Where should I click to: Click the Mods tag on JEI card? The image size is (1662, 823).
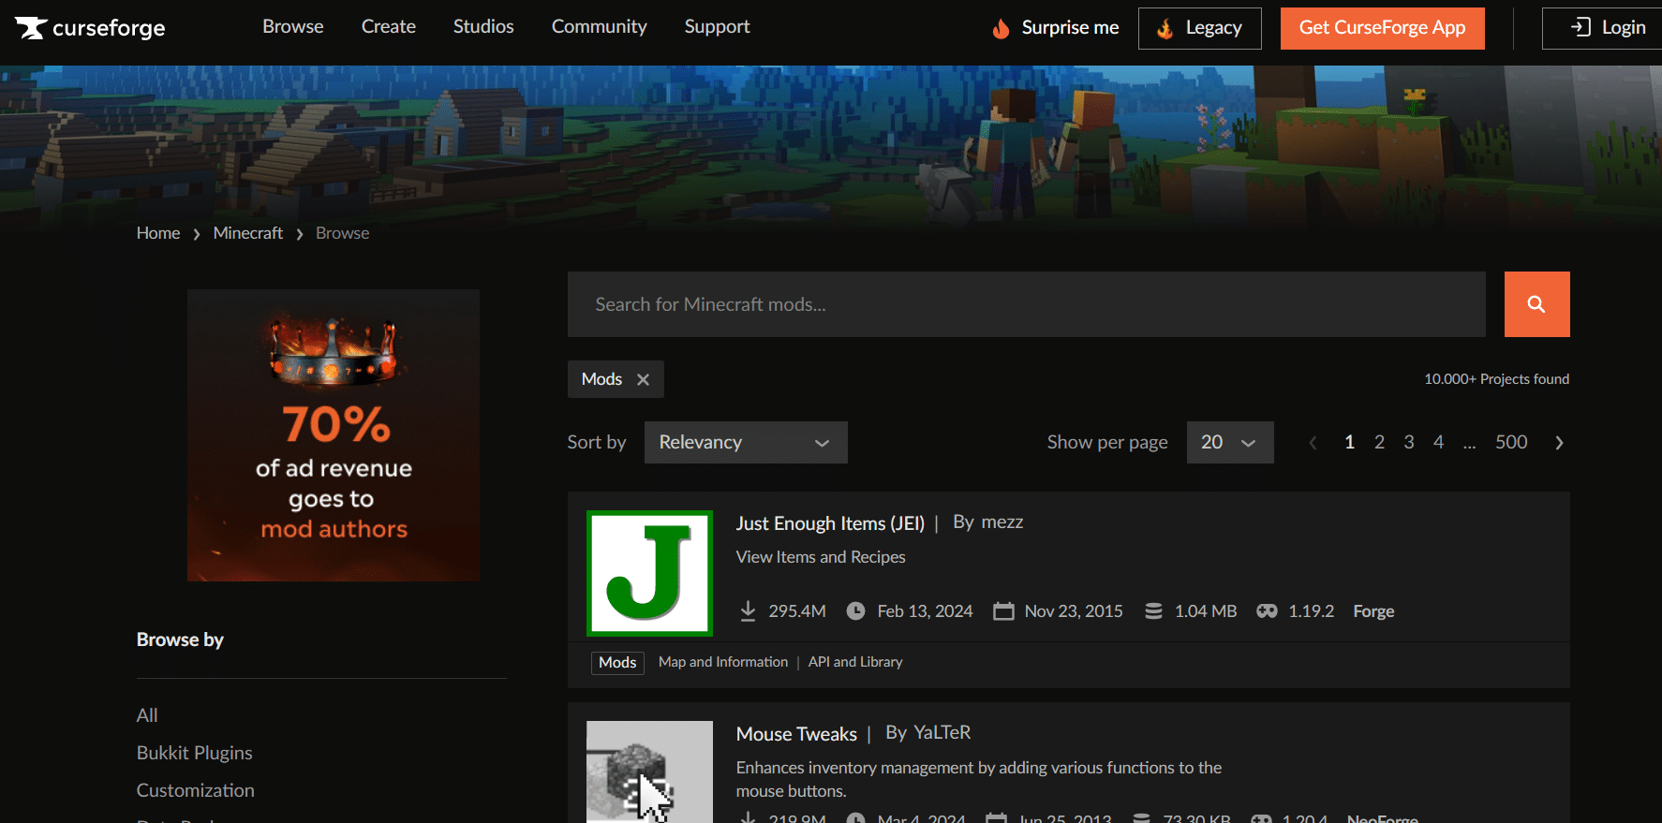coord(617,663)
